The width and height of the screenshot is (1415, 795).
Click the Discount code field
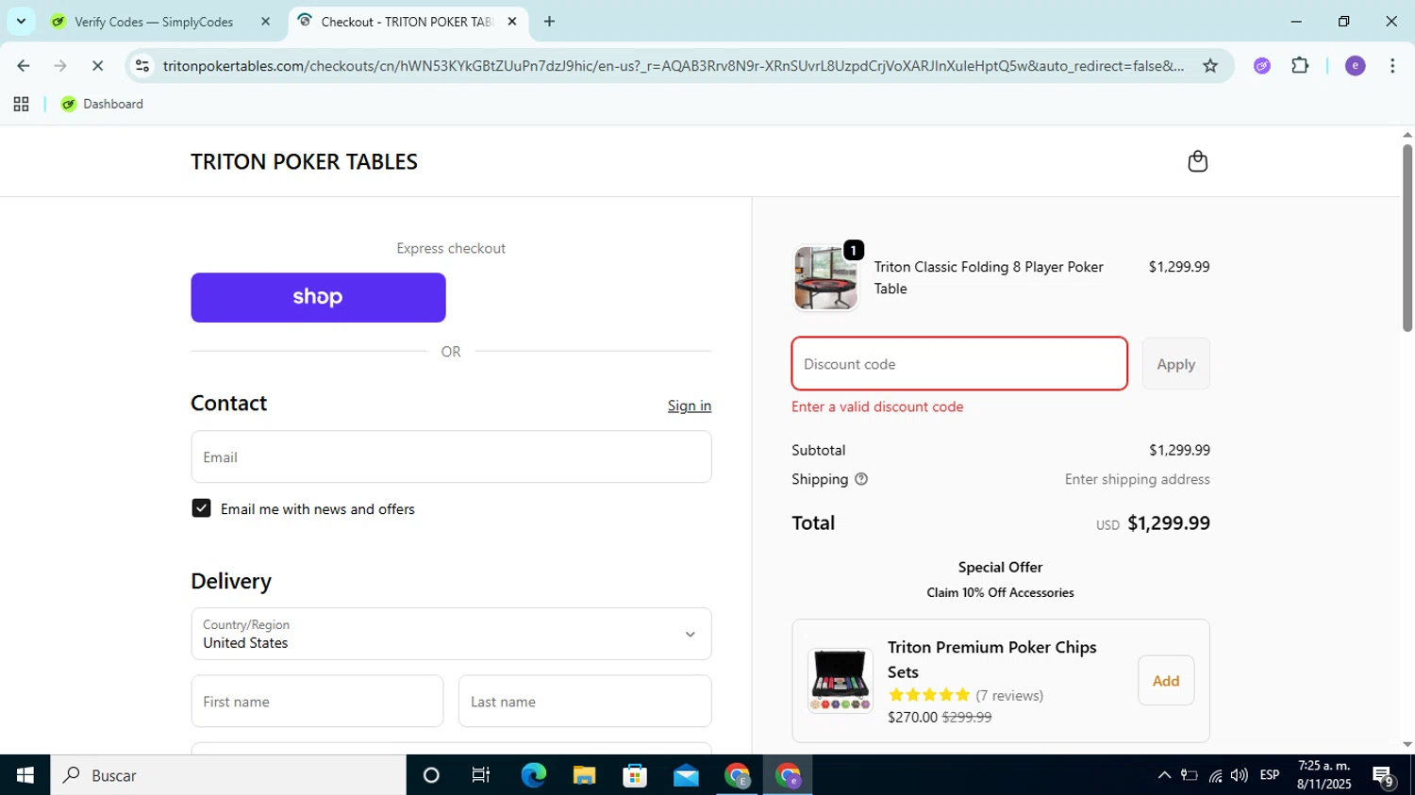[x=959, y=364]
